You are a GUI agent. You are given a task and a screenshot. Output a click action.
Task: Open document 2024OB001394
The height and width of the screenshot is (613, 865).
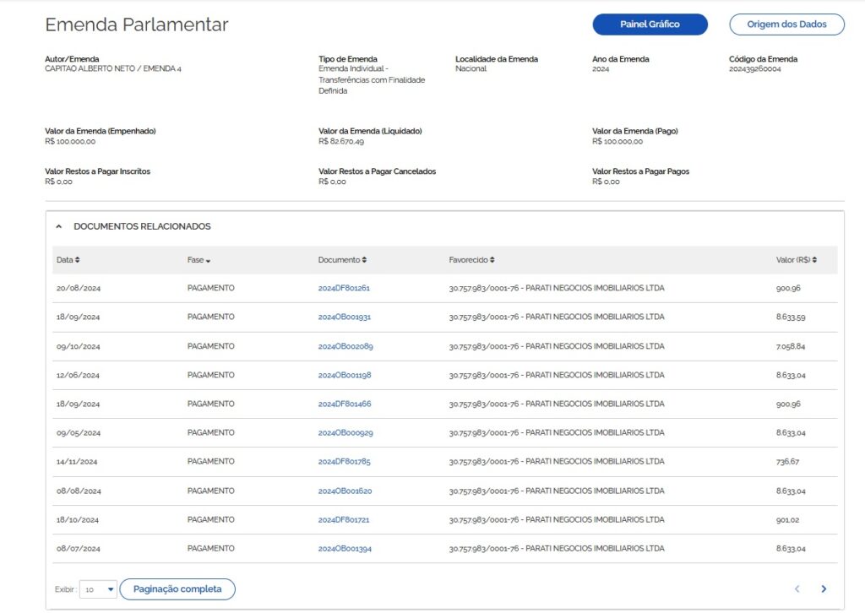click(x=345, y=549)
